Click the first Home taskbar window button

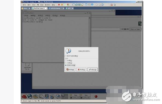[x=75, y=95]
